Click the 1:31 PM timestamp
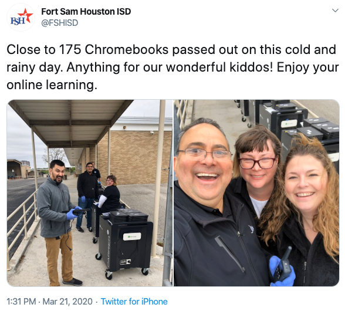The width and height of the screenshot is (345, 311). pyautogui.click(x=21, y=301)
